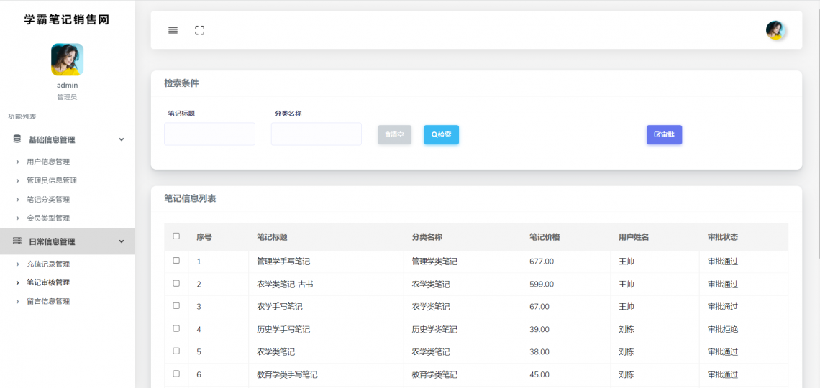Screen dimensions: 820x388
Task: Click the database icon beside 基础信息管理
Action: [17, 139]
